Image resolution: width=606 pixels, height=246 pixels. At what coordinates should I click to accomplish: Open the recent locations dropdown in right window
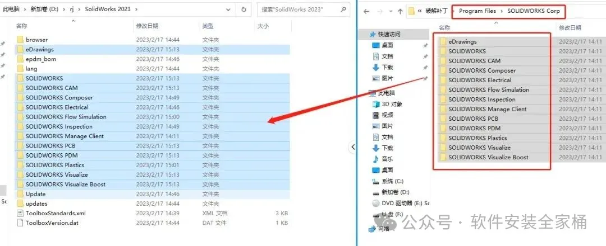[390, 12]
